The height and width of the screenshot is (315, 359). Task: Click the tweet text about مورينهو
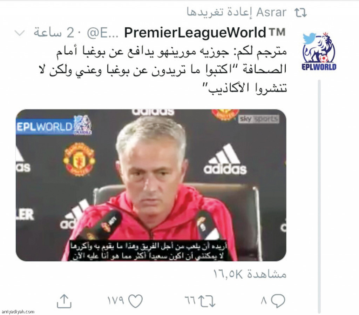point(163,70)
